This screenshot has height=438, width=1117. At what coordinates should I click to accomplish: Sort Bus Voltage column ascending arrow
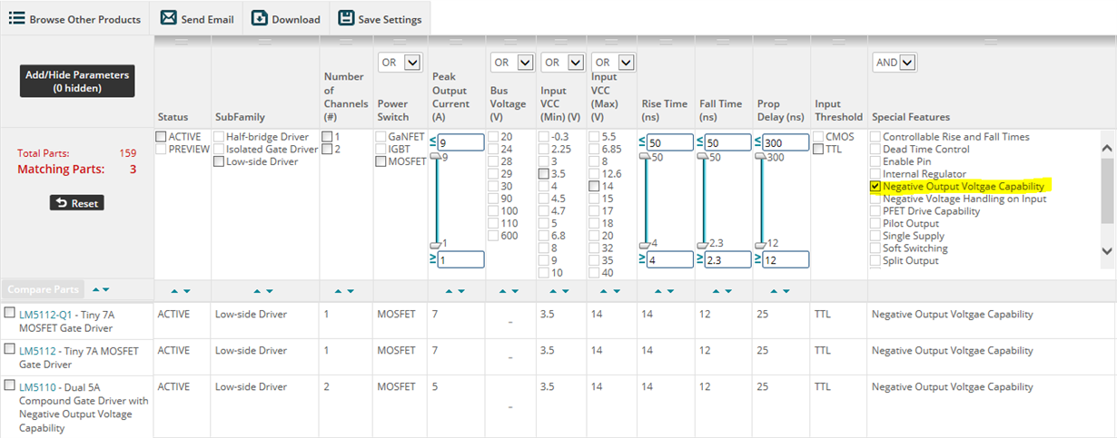click(x=504, y=291)
